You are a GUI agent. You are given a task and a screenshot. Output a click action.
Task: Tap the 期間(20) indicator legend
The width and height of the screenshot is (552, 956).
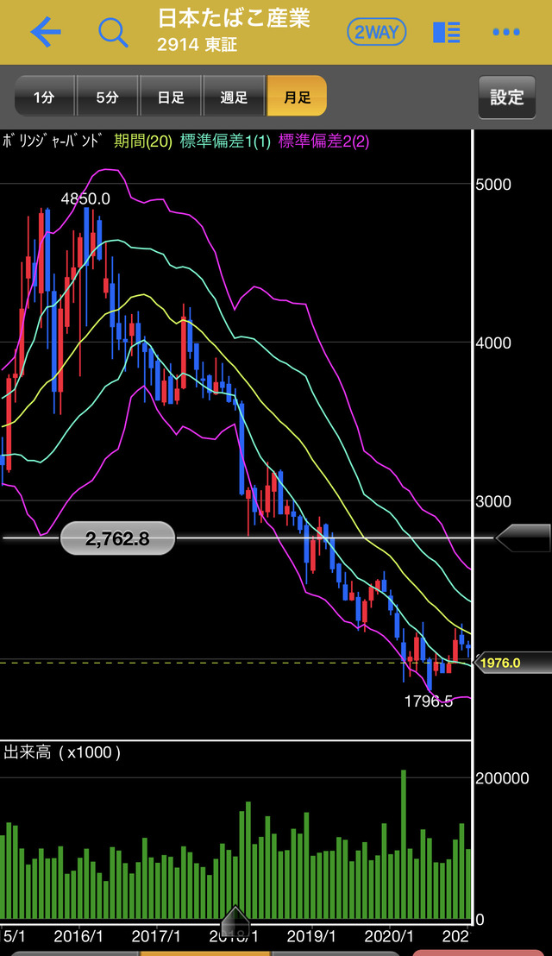[145, 142]
